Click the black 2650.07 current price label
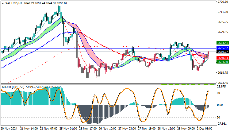Image resolution: width=230 pixels, height=132 pixels. coord(223,52)
